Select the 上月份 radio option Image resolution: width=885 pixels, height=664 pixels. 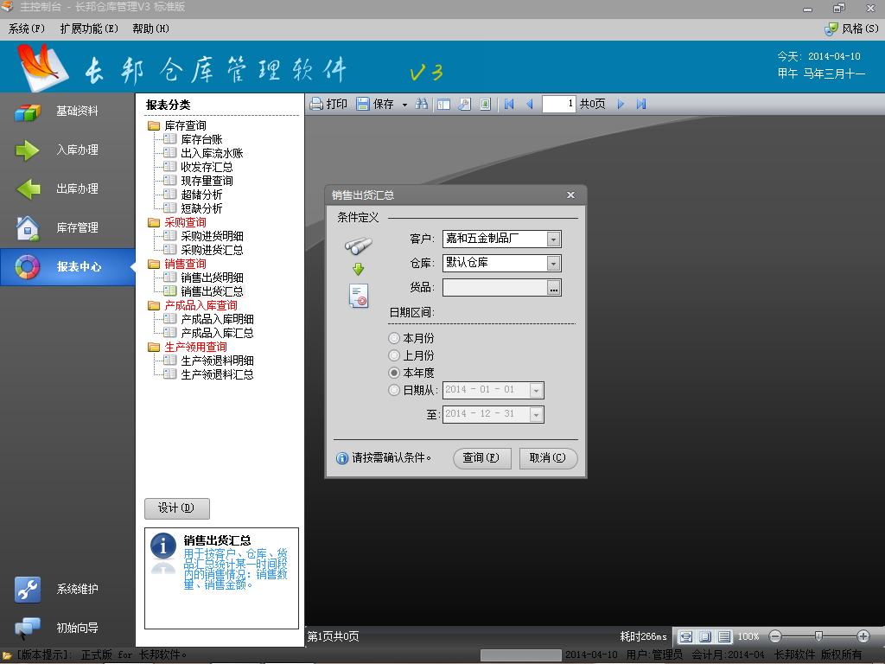(394, 355)
